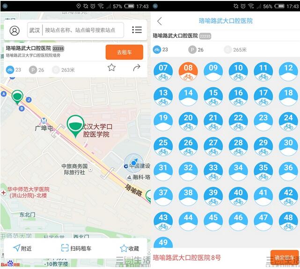Tap empty dock 30
300x269 pixels.
tap(288, 147)
